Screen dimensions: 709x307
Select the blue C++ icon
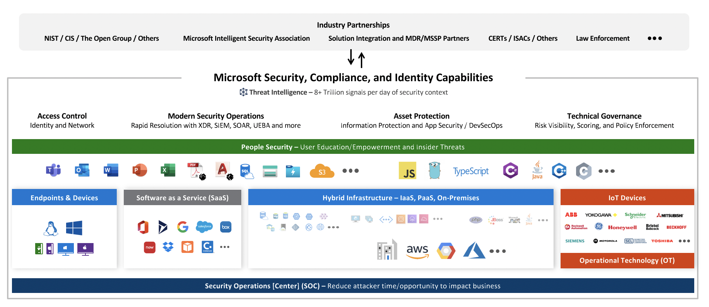(559, 171)
